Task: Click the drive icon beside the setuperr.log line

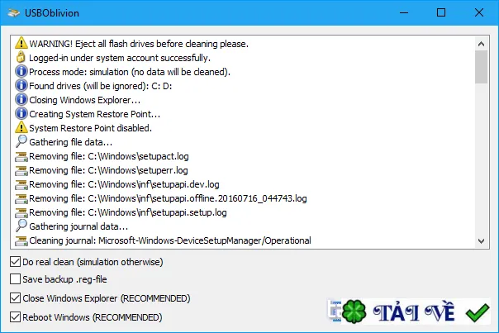Action: pos(21,170)
